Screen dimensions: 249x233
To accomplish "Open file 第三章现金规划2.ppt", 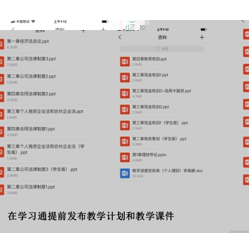I will coord(151,107).
